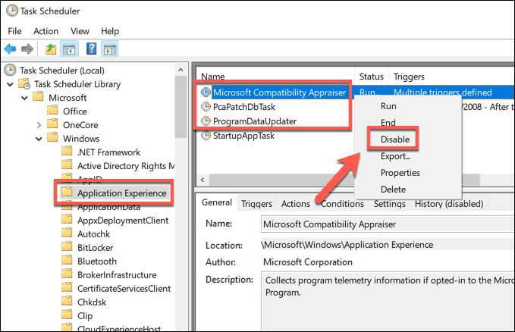Choose End from the context menu
The image size is (515, 332).
(388, 123)
